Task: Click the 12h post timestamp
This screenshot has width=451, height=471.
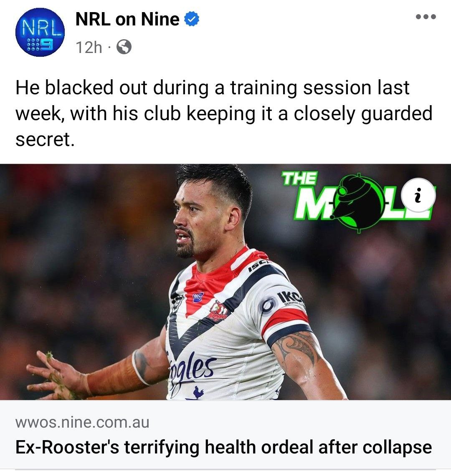Action: point(89,47)
